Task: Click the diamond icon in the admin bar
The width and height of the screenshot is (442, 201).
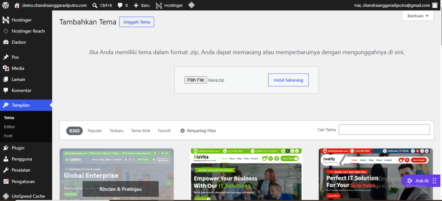Action: [x=191, y=5]
